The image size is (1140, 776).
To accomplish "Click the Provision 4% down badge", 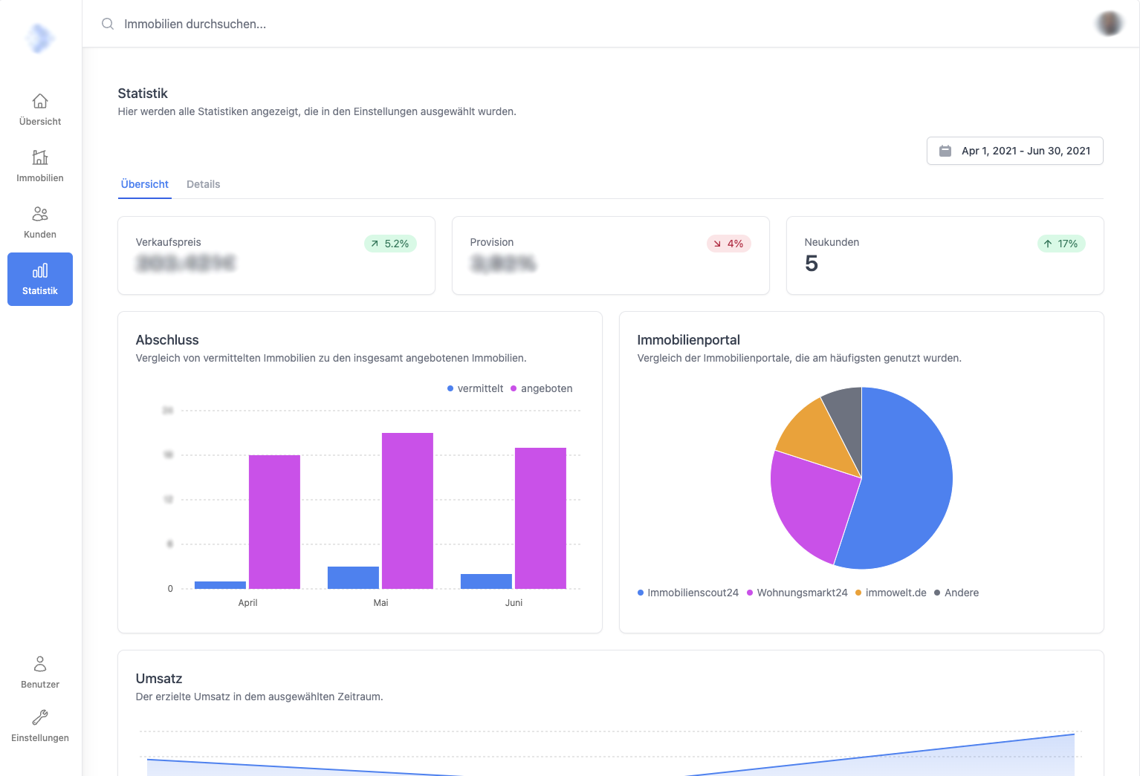I will pos(728,244).
